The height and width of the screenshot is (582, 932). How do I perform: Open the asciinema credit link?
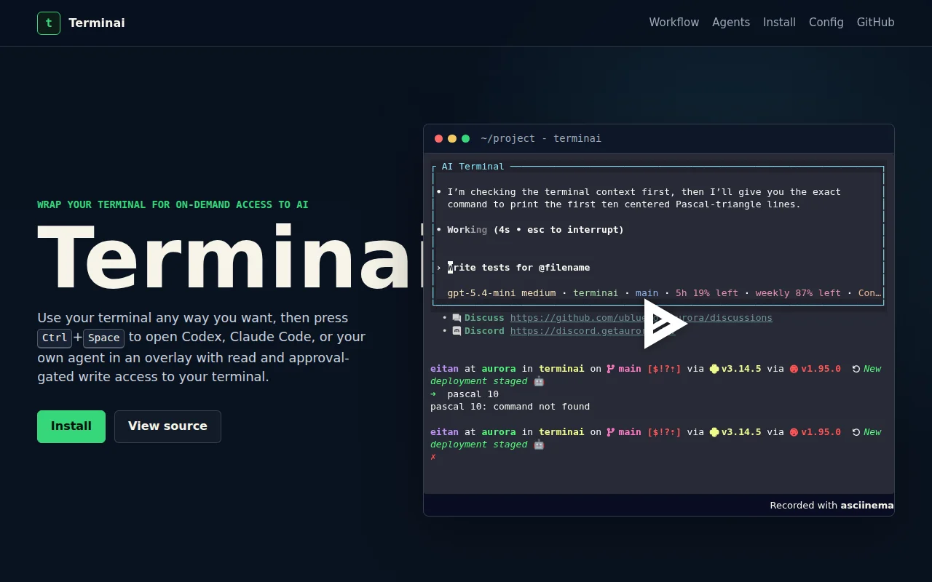click(x=866, y=506)
